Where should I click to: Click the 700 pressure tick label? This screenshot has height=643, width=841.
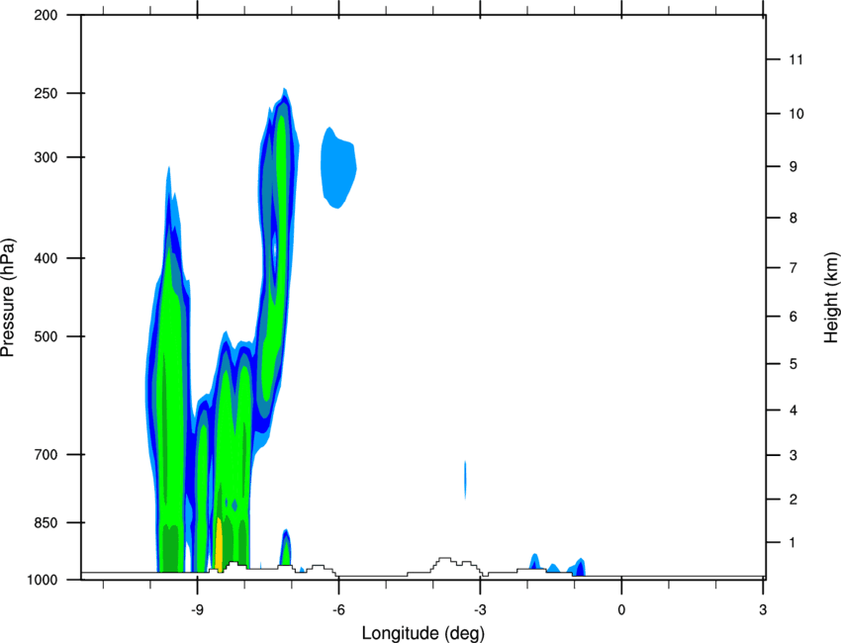46,454
